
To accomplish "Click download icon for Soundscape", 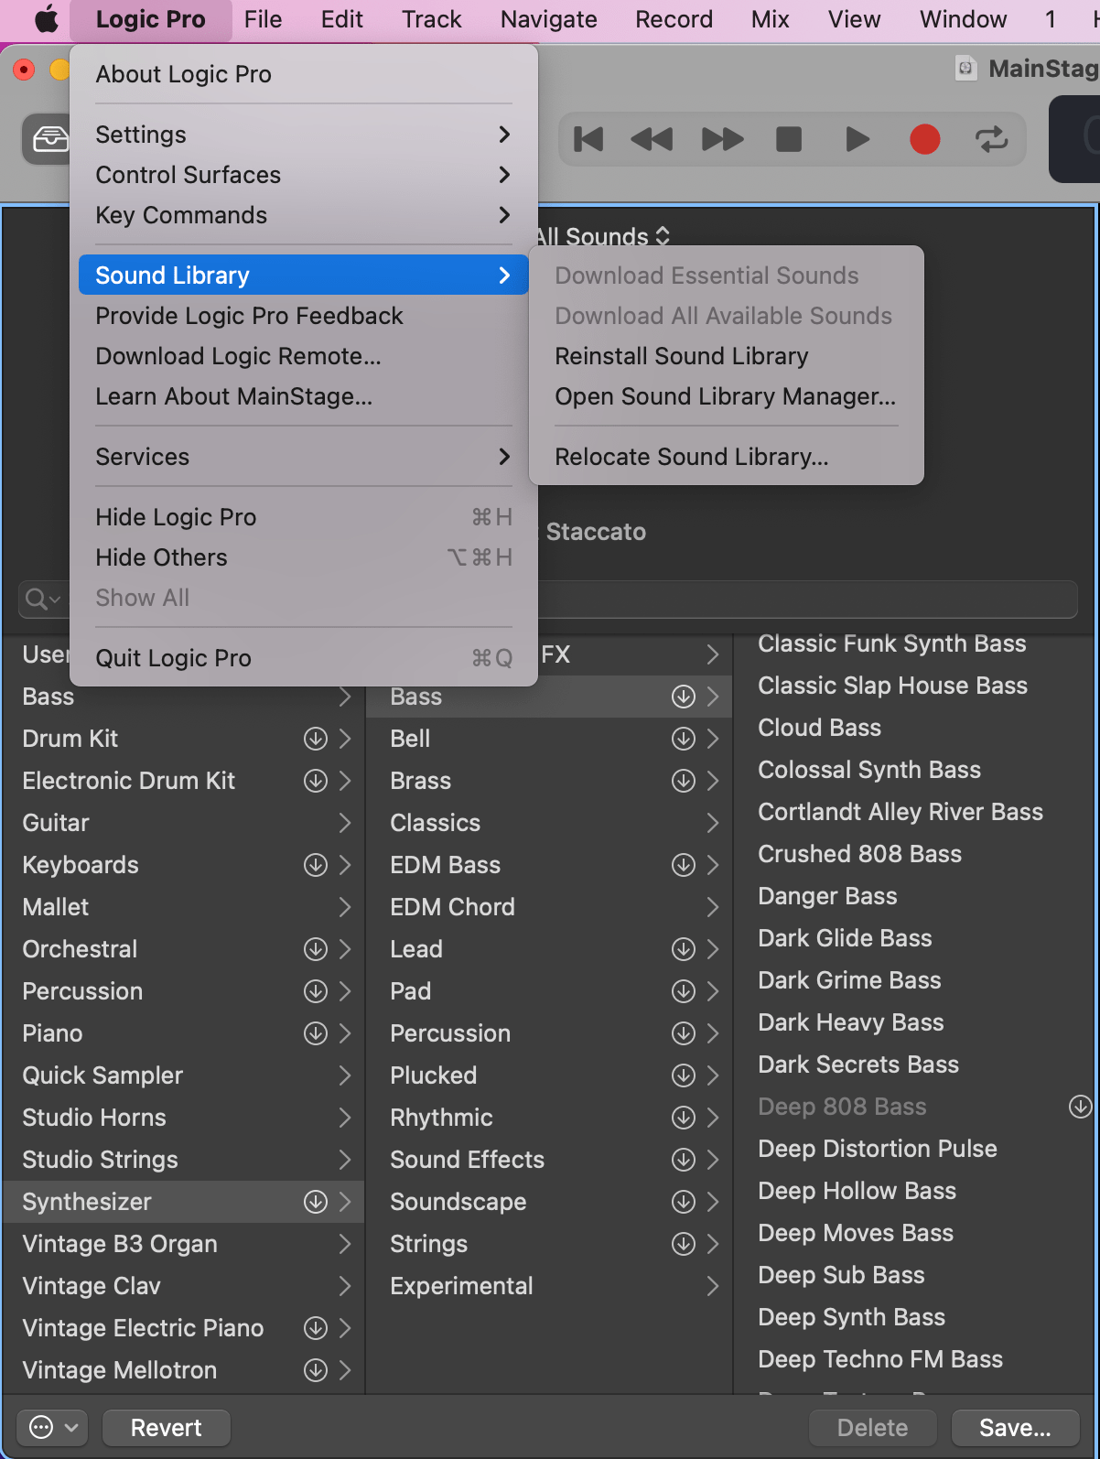I will [684, 1202].
